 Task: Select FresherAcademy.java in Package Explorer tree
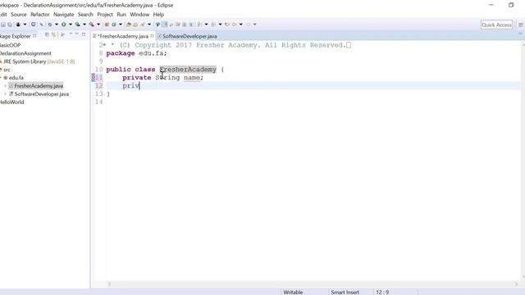[x=39, y=86]
